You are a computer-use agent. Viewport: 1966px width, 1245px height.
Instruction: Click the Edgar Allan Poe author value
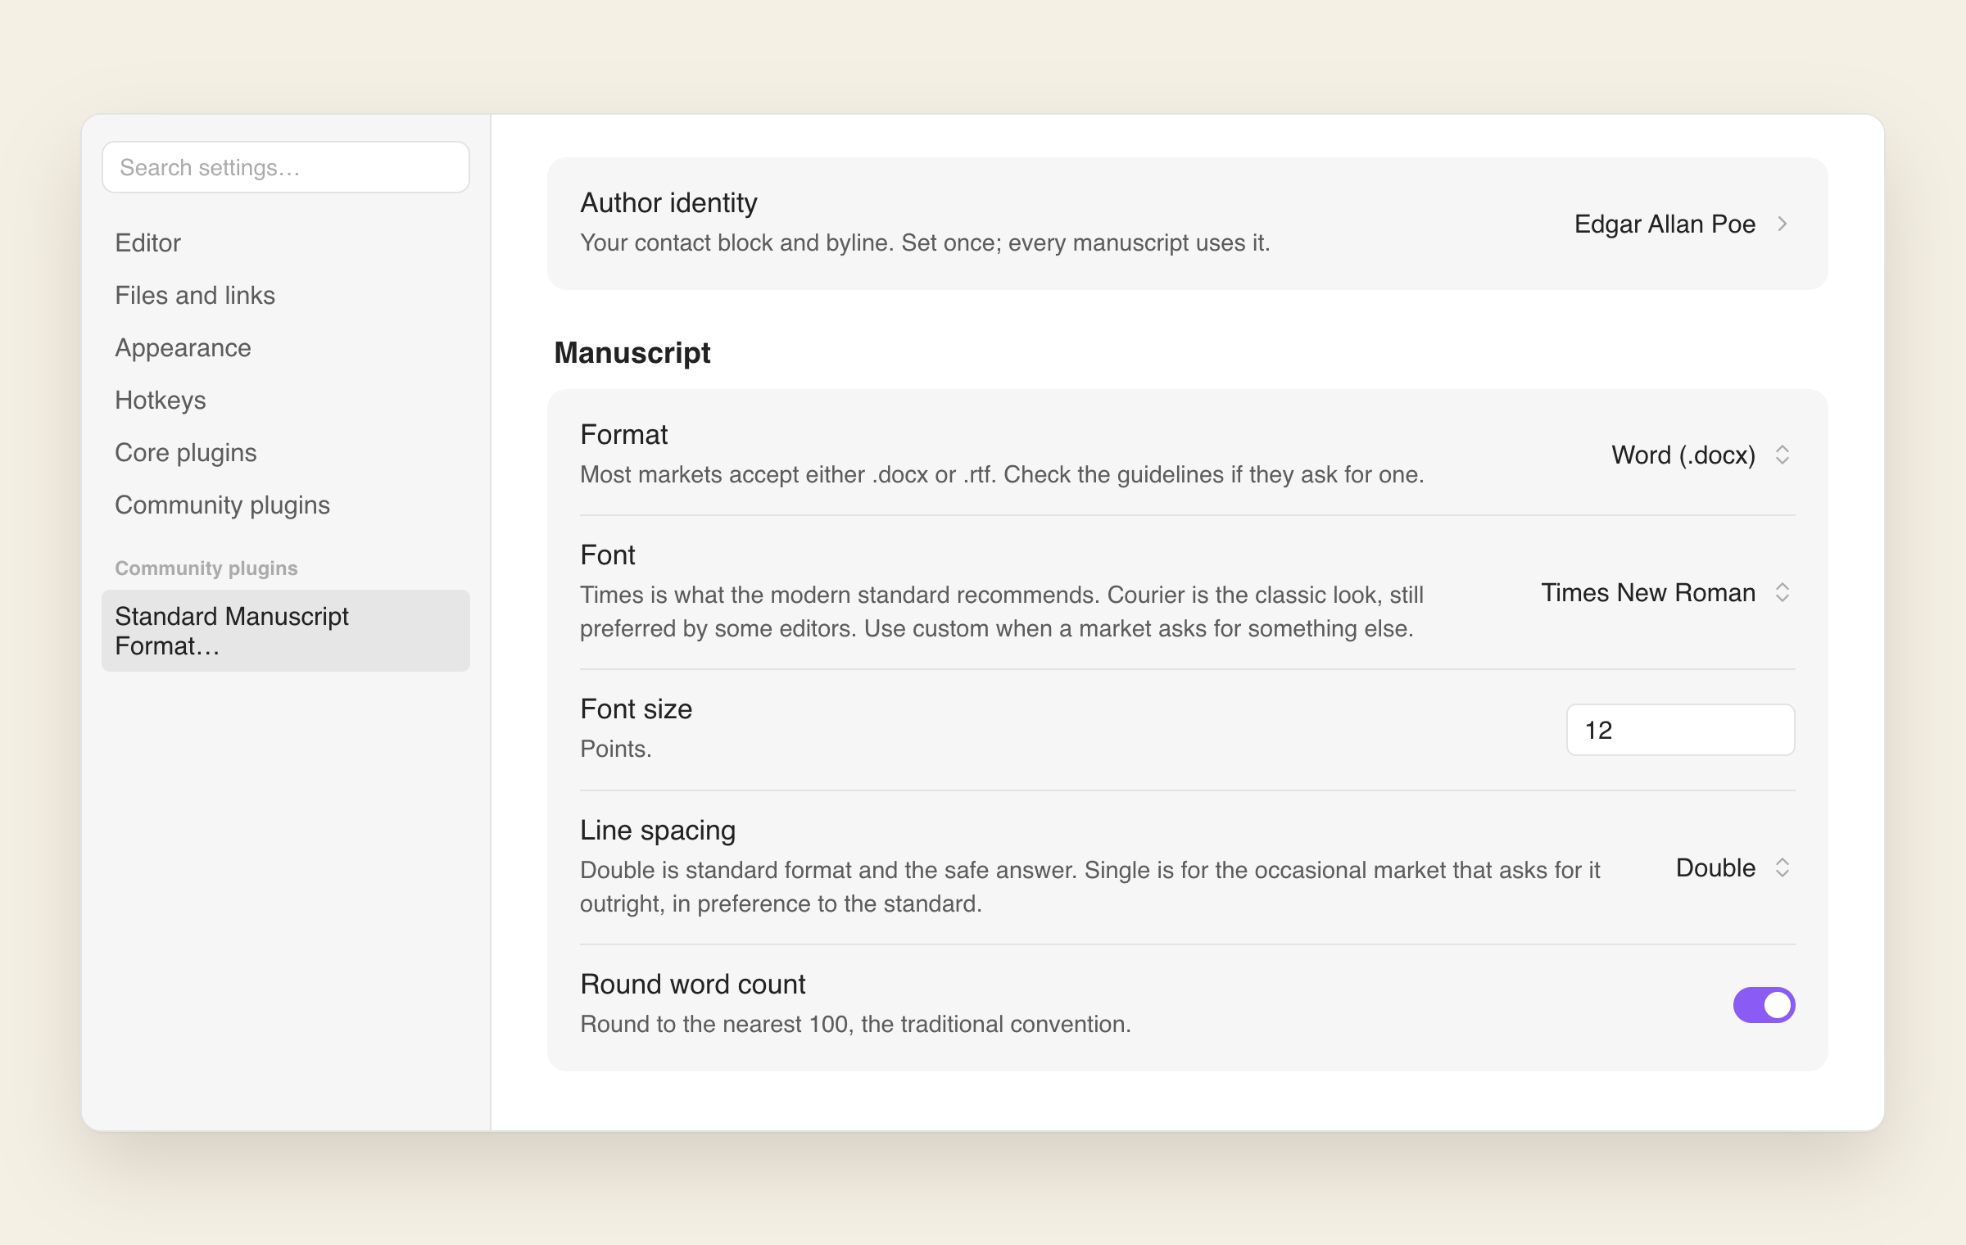coord(1665,224)
